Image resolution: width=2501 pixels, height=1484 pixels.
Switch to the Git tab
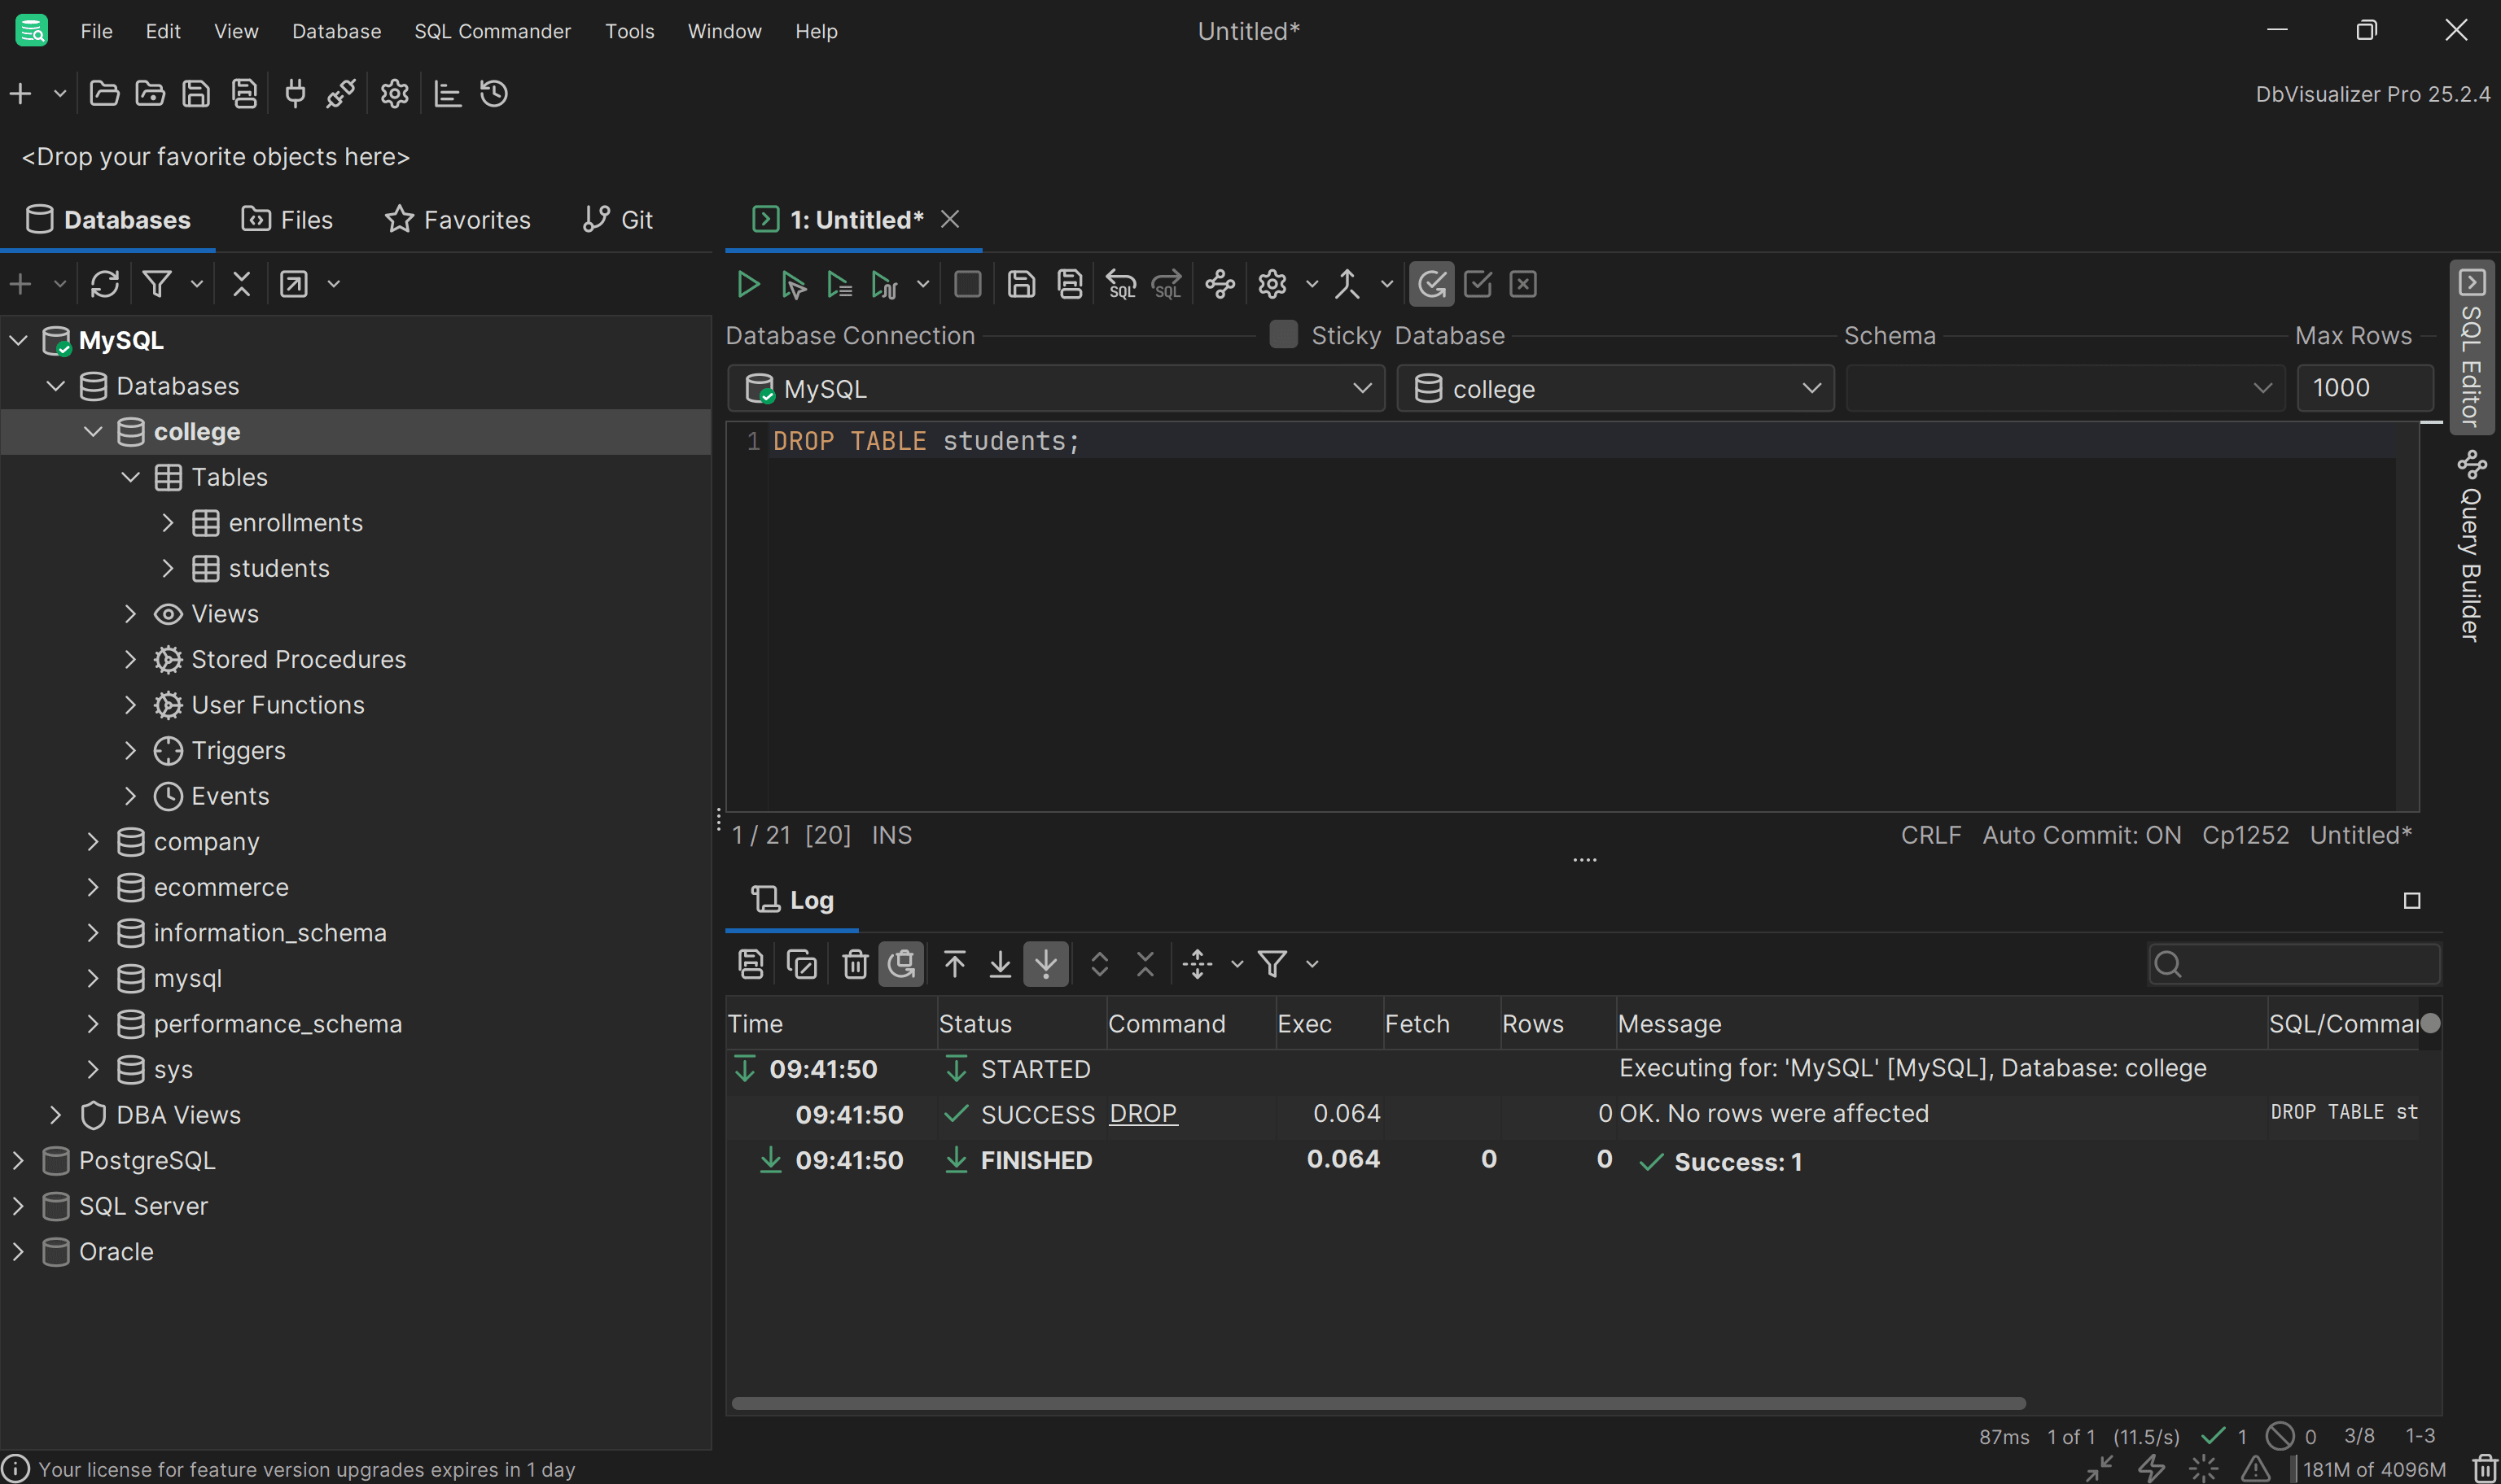[x=617, y=219]
